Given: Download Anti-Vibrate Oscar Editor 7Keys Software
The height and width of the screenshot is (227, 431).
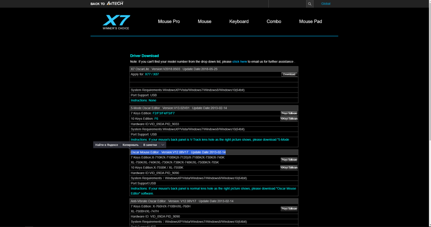Looking at the screenshot, I should coord(289,209).
